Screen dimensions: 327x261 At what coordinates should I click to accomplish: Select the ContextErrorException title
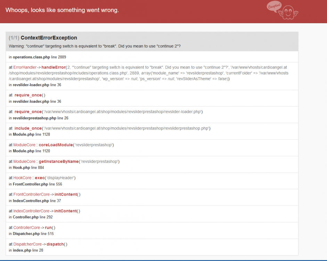tap(49, 38)
